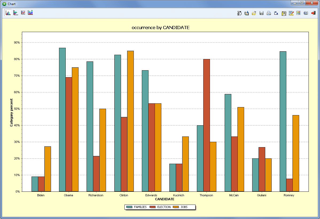The width and height of the screenshot is (320, 219).
Task: Click the resize arrows icon
Action: tap(276, 13)
